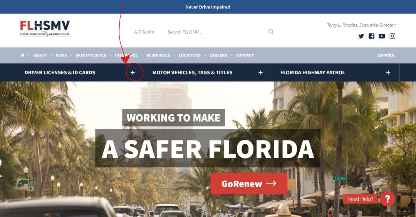
Task: Click the GoRenew button
Action: (x=249, y=184)
